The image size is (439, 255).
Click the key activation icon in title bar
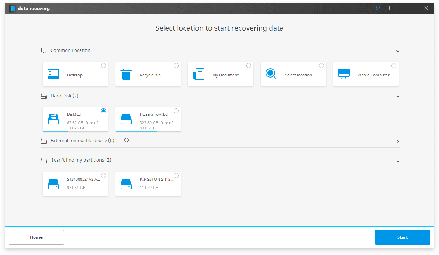[377, 8]
